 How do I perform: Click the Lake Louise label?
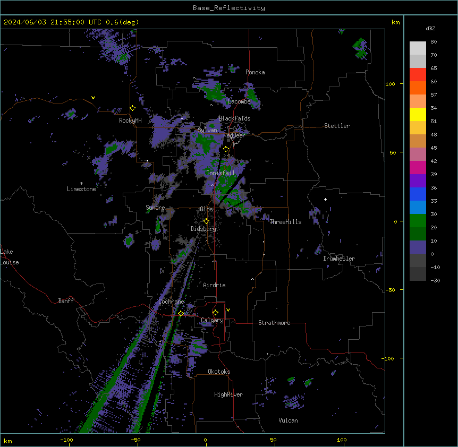point(9,257)
